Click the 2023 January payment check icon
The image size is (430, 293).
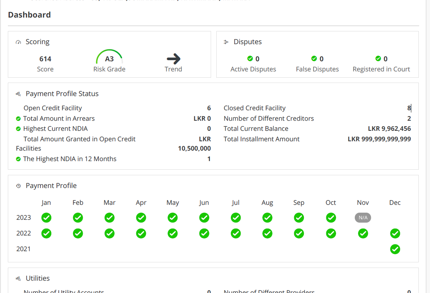pyautogui.click(x=46, y=218)
